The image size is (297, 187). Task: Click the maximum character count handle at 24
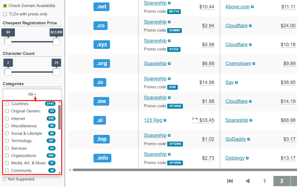[56, 72]
